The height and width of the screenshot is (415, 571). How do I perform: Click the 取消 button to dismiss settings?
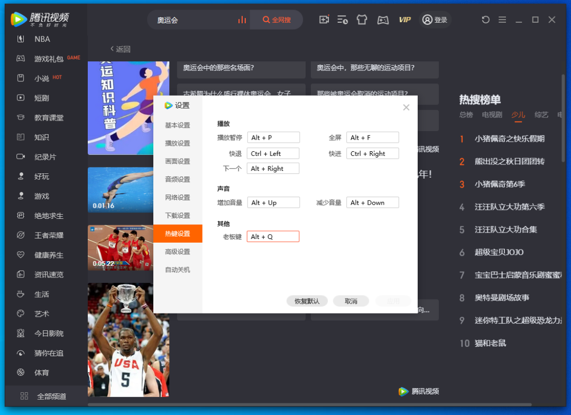pyautogui.click(x=351, y=301)
